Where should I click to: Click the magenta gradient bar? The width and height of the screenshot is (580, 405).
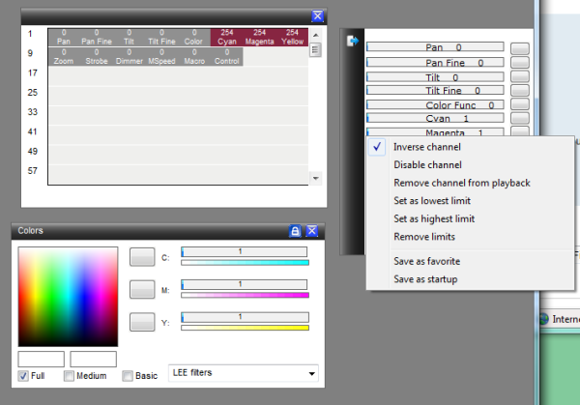click(x=245, y=295)
